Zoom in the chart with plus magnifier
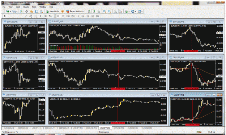Screen dimensions: 226x135 105,11
